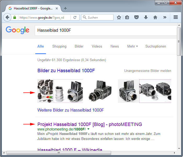Viewport: 183px width, 157px height.
Task: Switch to the Videos tab
Action: (97, 46)
